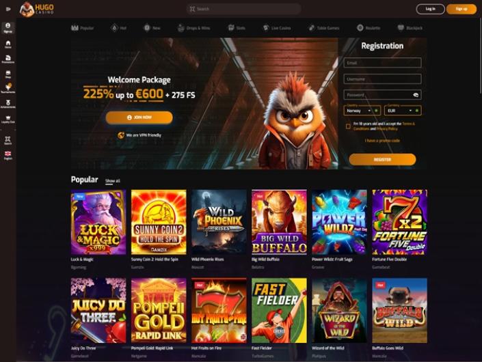The width and height of the screenshot is (482, 362).
Task: Open the EUR currency dropdown
Action: [x=403, y=111]
